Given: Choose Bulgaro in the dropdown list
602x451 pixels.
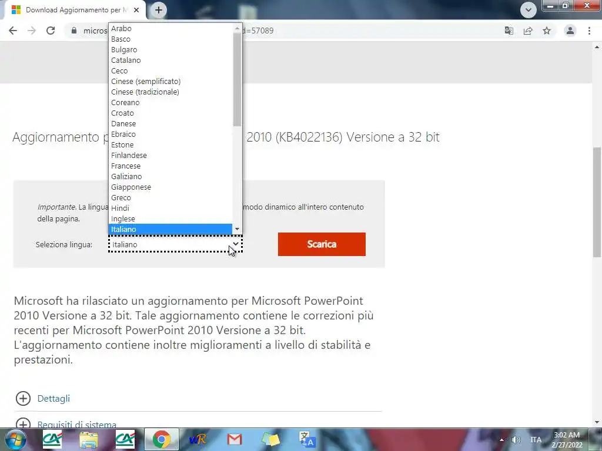Looking at the screenshot, I should click(x=170, y=49).
